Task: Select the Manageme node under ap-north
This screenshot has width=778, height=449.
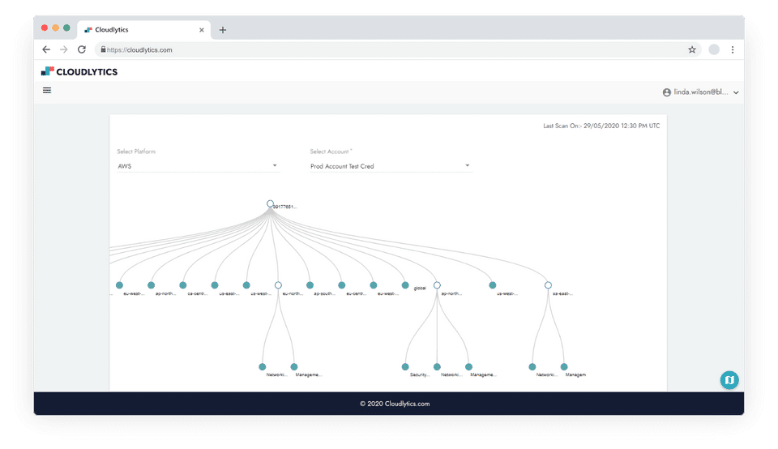Action: coord(469,367)
